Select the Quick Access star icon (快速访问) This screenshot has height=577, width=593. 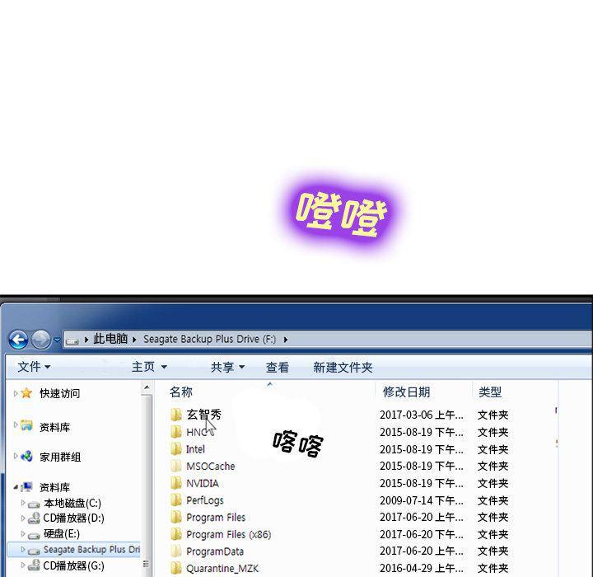(27, 393)
